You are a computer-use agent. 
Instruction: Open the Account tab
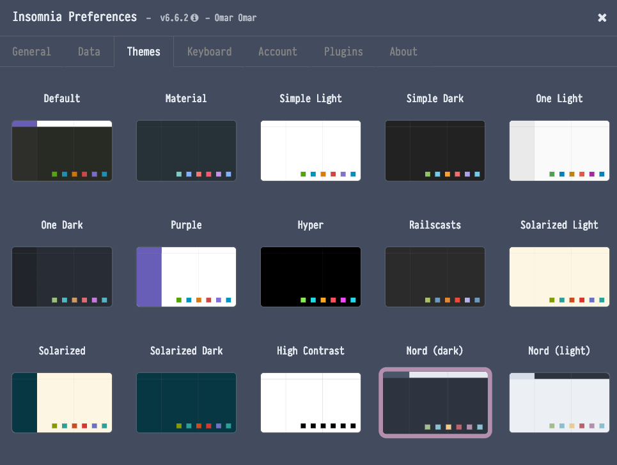click(x=277, y=52)
